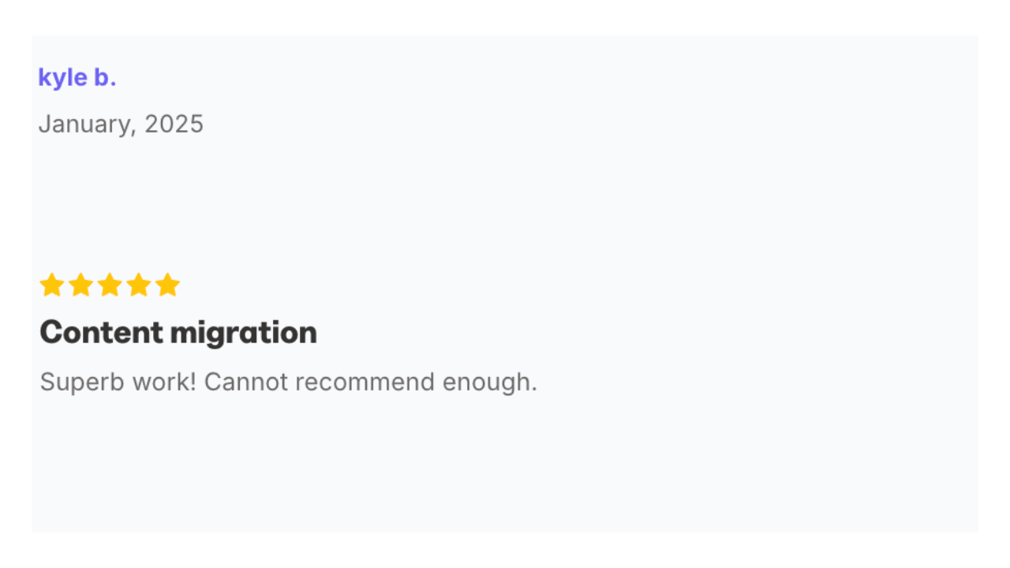Click the 'Superb work!' sentence
Viewport: 1010px width, 568px height.
tap(118, 382)
